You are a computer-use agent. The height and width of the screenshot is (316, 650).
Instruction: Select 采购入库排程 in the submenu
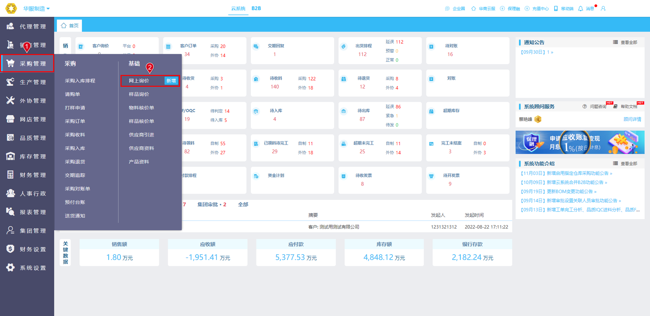click(80, 81)
